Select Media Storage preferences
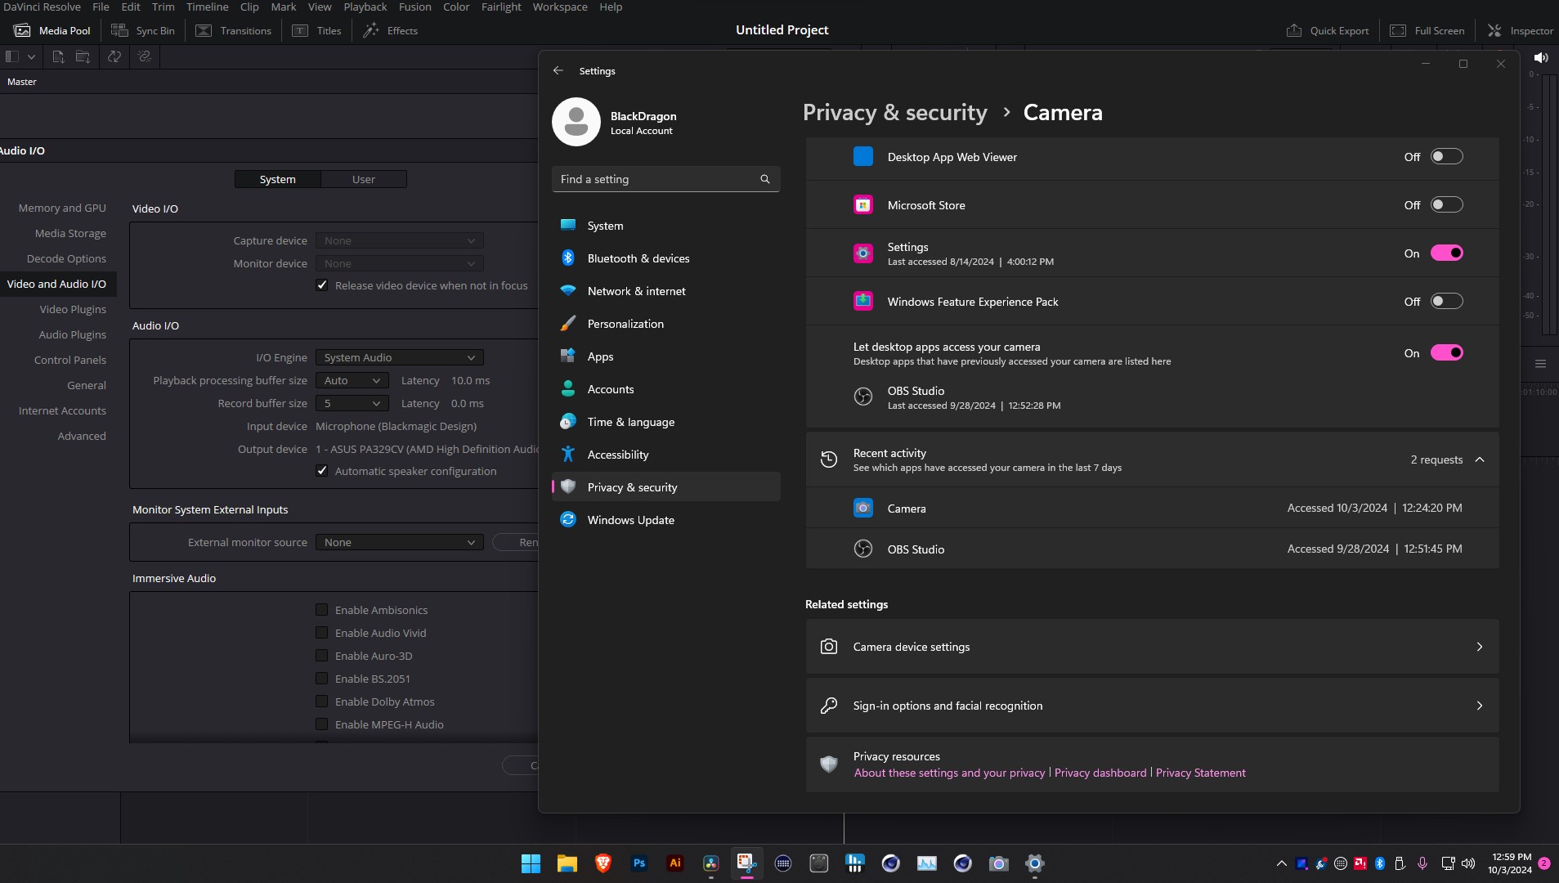This screenshot has height=883, width=1559. click(70, 233)
